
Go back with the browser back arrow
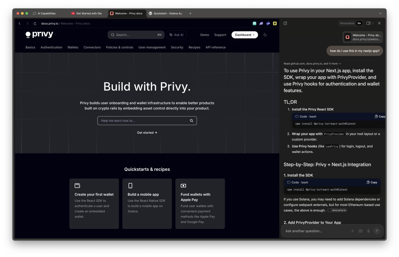pyautogui.click(x=20, y=24)
